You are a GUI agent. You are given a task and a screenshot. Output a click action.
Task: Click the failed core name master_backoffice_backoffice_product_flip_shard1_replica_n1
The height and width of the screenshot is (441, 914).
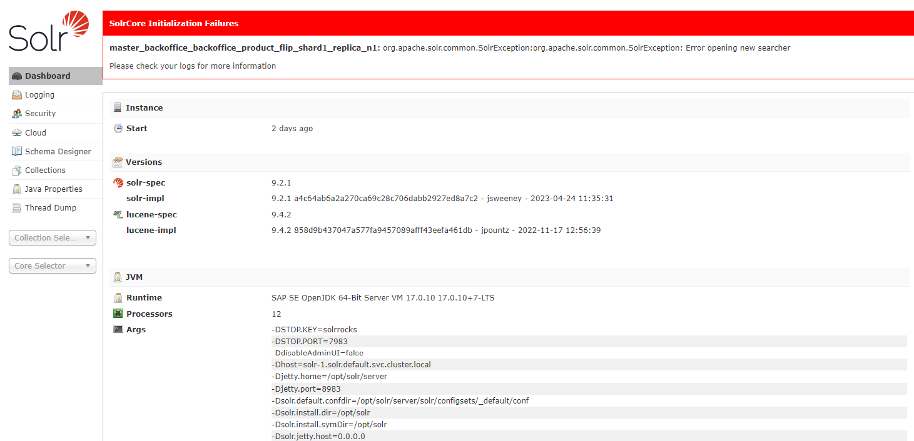245,47
